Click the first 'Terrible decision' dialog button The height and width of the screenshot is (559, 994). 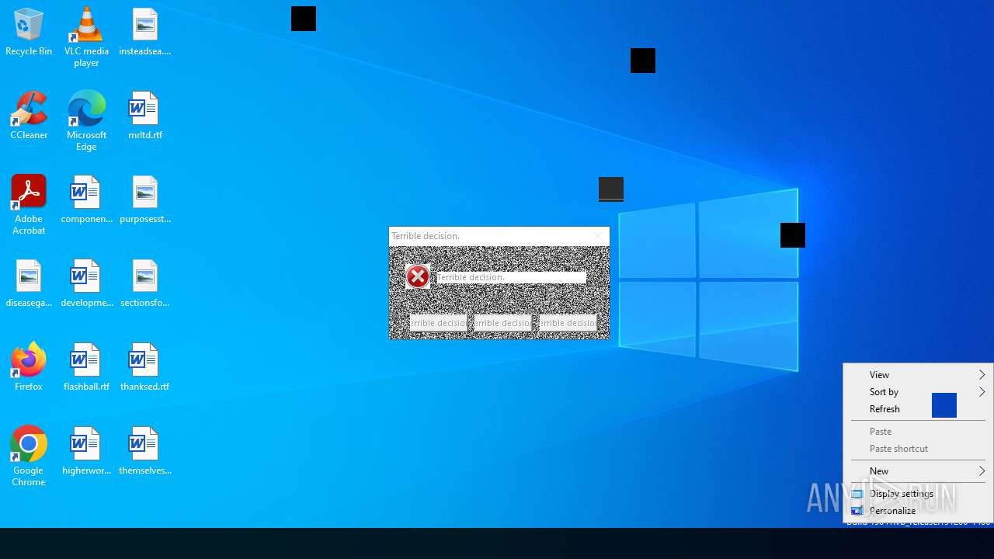pyautogui.click(x=439, y=323)
